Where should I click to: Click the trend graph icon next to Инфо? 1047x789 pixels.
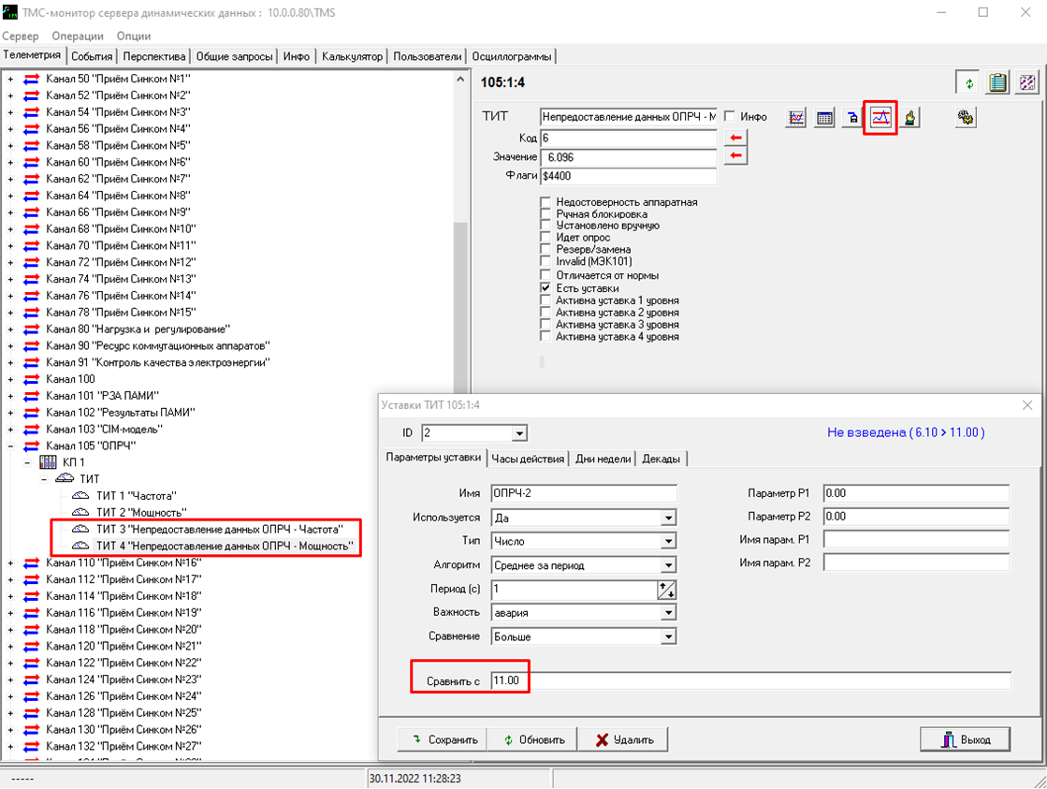(796, 118)
